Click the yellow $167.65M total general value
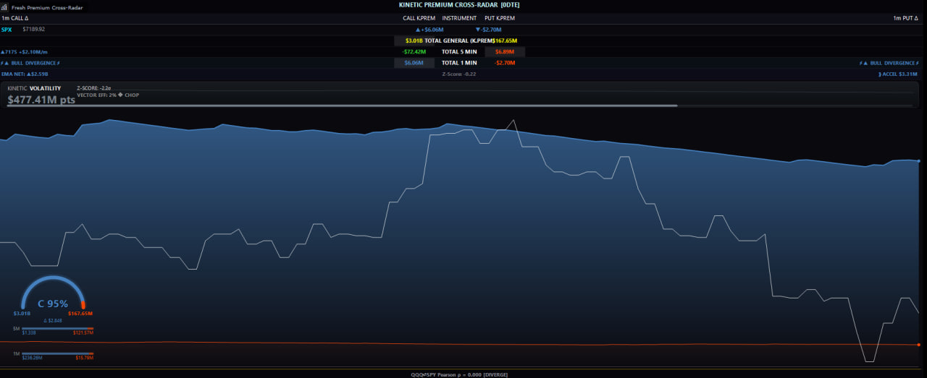This screenshot has height=378, width=927. pos(505,41)
